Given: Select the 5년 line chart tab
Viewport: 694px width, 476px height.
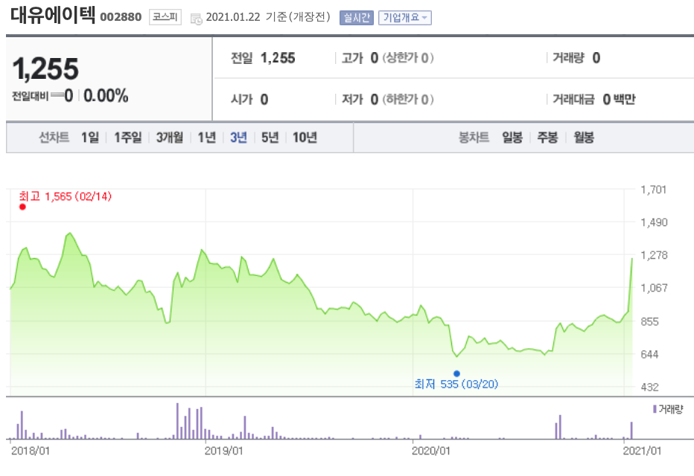Looking at the screenshot, I should (x=270, y=138).
